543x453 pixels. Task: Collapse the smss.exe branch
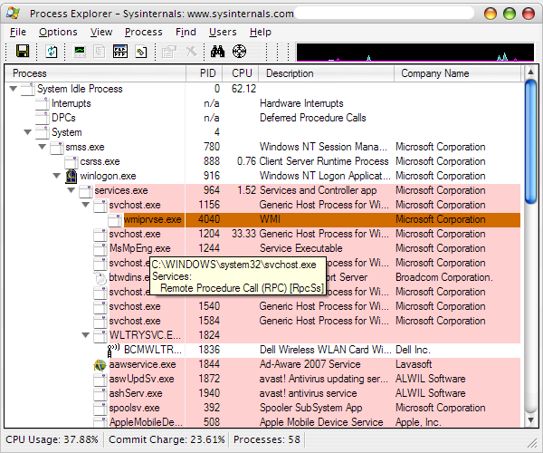pos(43,147)
